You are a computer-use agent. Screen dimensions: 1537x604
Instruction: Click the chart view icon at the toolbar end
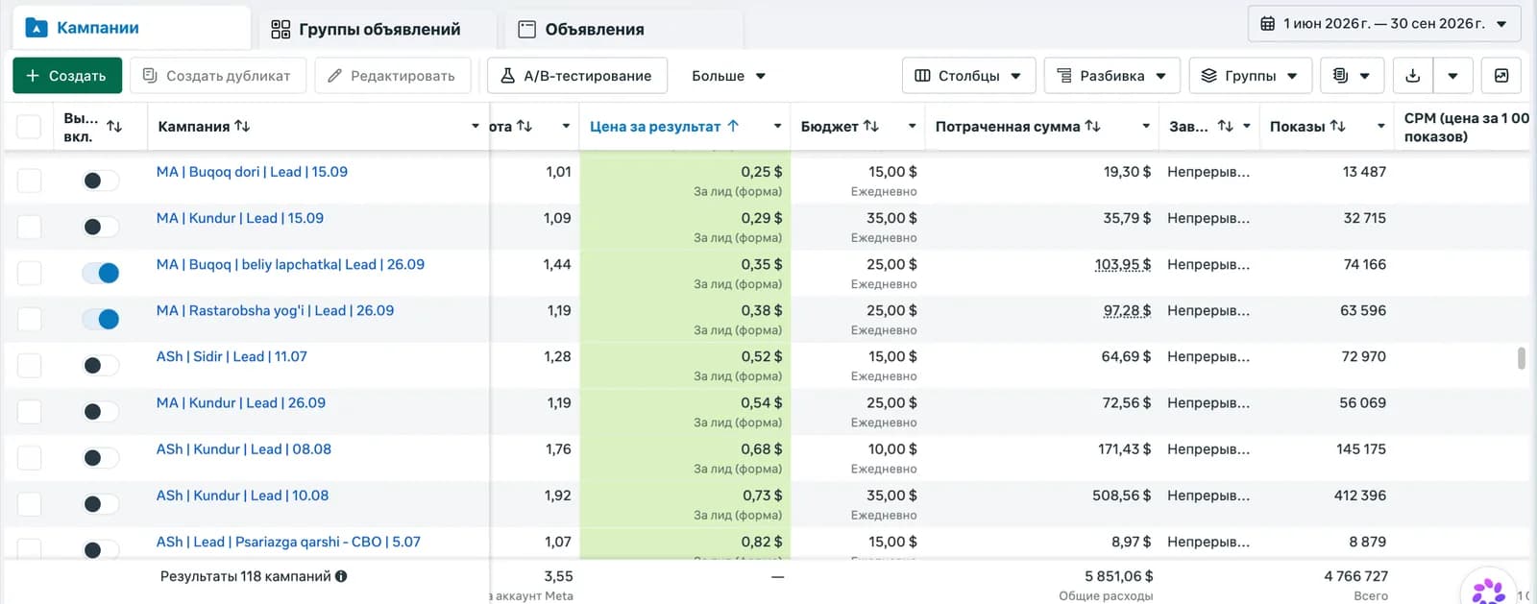coord(1501,76)
